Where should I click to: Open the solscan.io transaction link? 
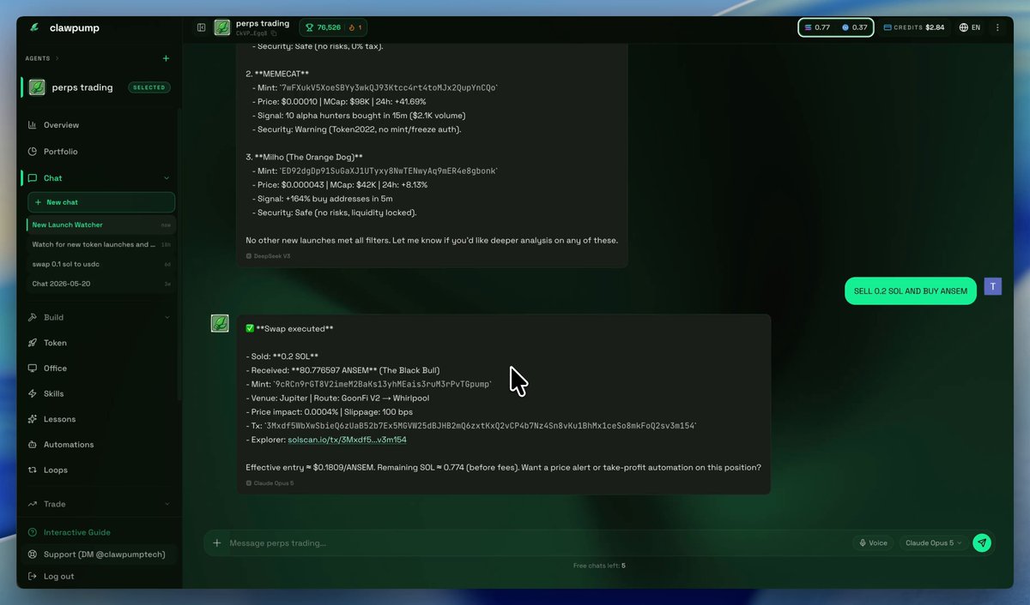[347, 440]
